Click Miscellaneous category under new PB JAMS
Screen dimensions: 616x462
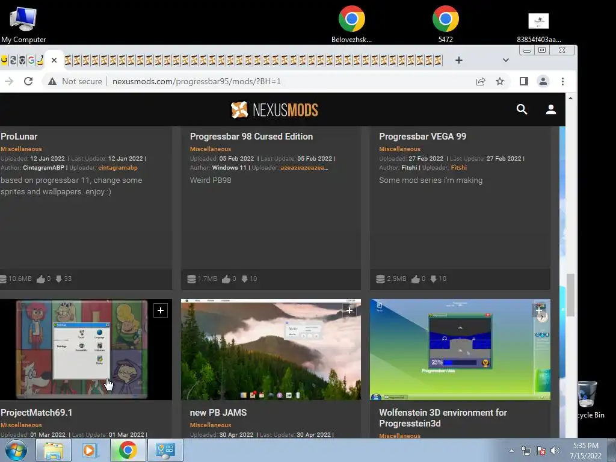[x=211, y=425]
